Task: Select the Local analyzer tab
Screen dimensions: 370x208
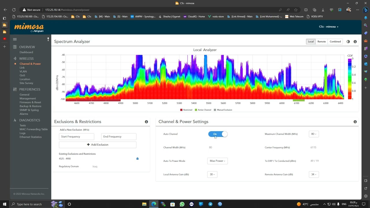Action: tap(311, 42)
